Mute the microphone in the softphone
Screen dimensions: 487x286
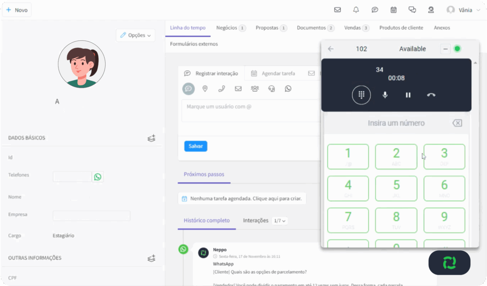coord(385,95)
